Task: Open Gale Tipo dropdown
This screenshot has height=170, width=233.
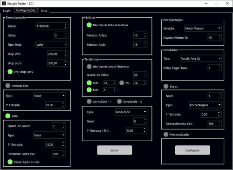Action: pos(49,135)
